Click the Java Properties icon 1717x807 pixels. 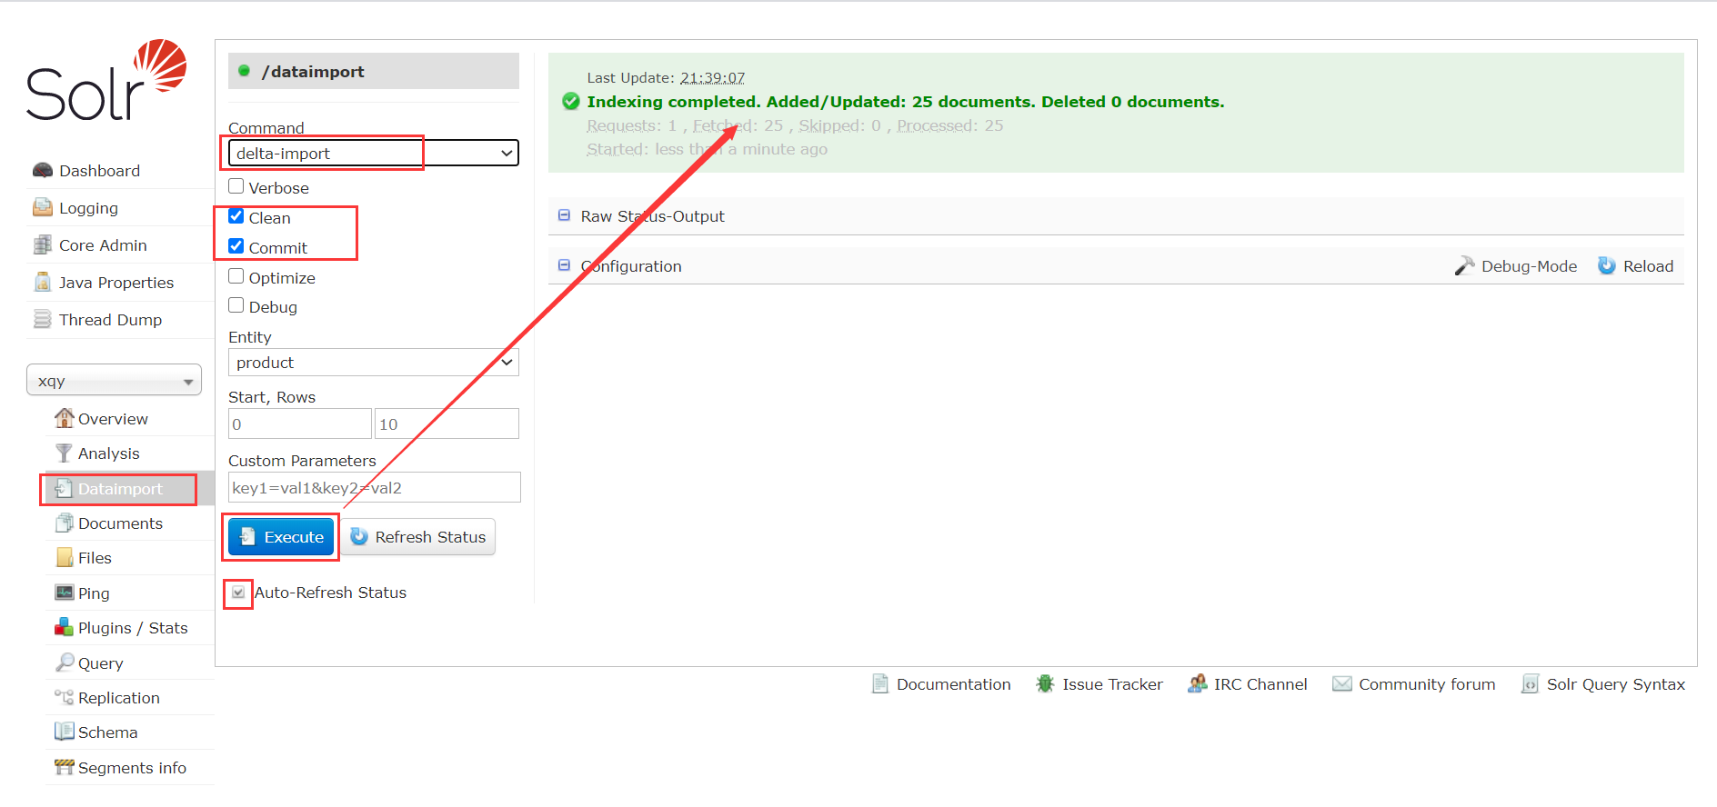point(42,282)
